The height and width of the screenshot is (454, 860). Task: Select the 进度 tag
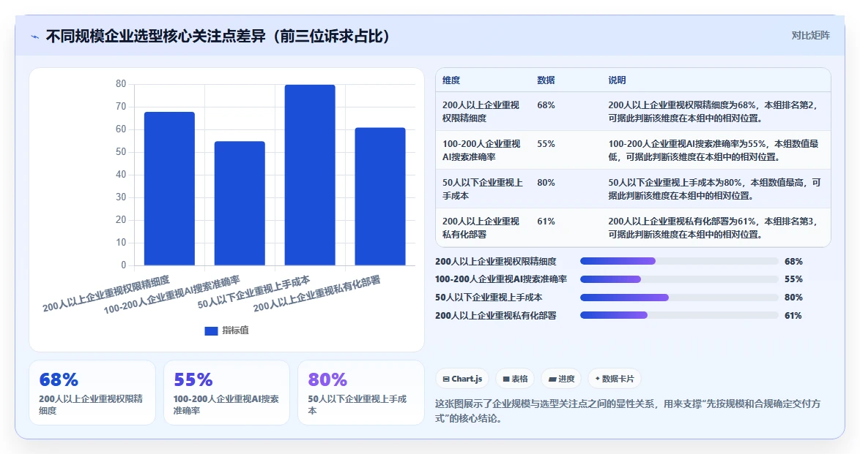click(x=561, y=379)
